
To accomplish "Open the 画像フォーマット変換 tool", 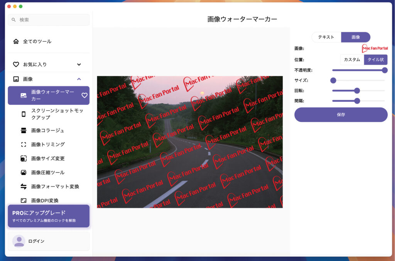I will (x=49, y=186).
